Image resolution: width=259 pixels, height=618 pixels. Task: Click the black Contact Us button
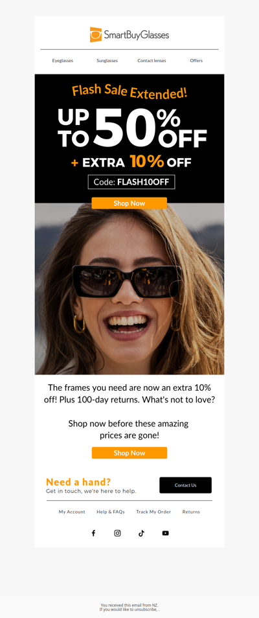tap(185, 485)
